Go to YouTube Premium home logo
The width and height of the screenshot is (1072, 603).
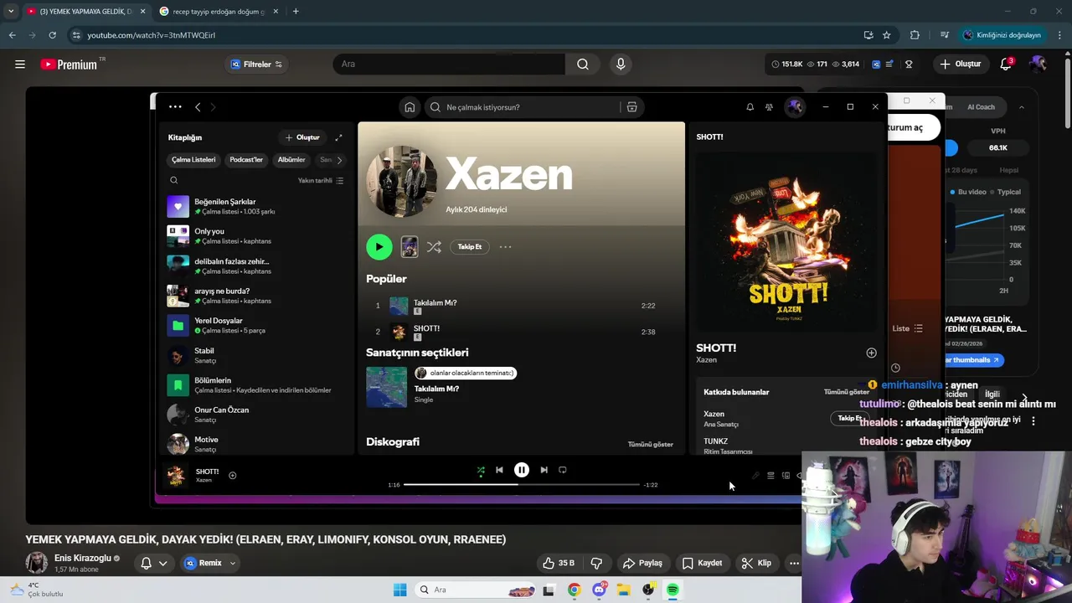pos(71,64)
